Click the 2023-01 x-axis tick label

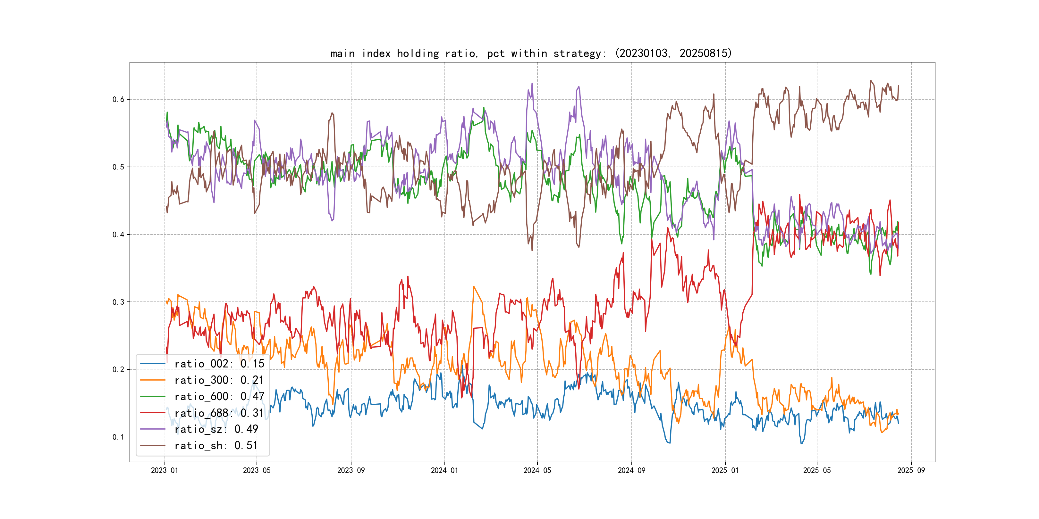(164, 470)
